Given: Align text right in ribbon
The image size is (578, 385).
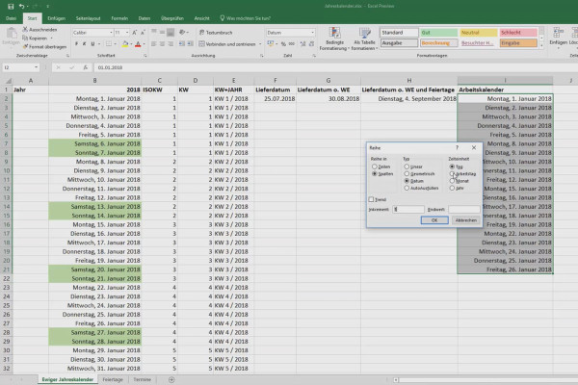Looking at the screenshot, I should point(171,44).
